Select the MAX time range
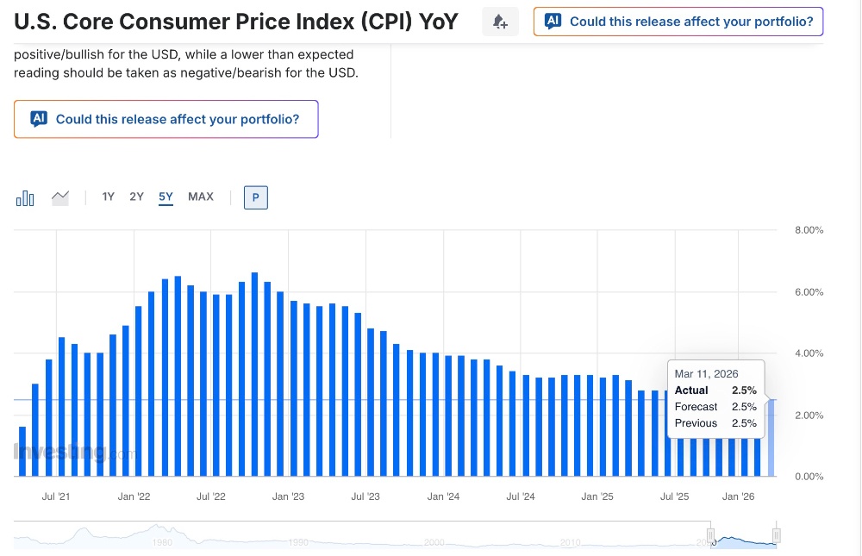This screenshot has width=862, height=556. pos(201,197)
